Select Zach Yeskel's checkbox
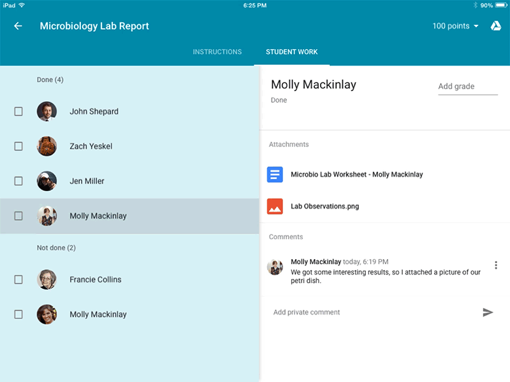The height and width of the screenshot is (382, 510). (x=18, y=146)
